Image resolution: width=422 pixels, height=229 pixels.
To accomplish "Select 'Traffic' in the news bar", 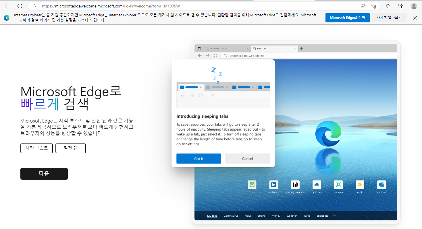I will tap(307, 216).
